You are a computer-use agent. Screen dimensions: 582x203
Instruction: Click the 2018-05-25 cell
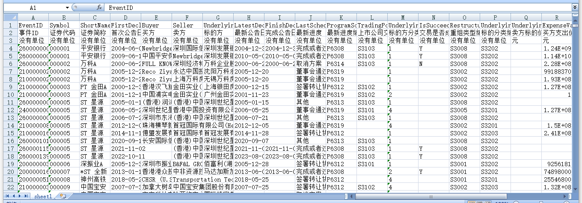click(249, 179)
